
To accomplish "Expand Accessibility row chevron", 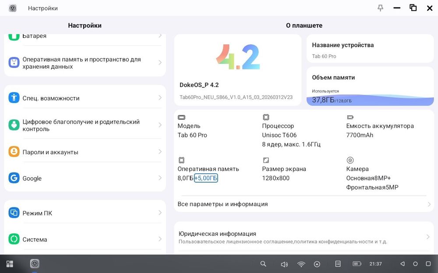I will point(160,97).
